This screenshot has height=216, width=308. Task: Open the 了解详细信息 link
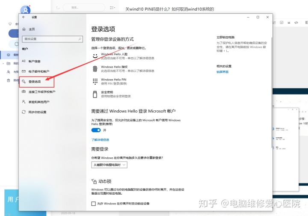pos(100,140)
